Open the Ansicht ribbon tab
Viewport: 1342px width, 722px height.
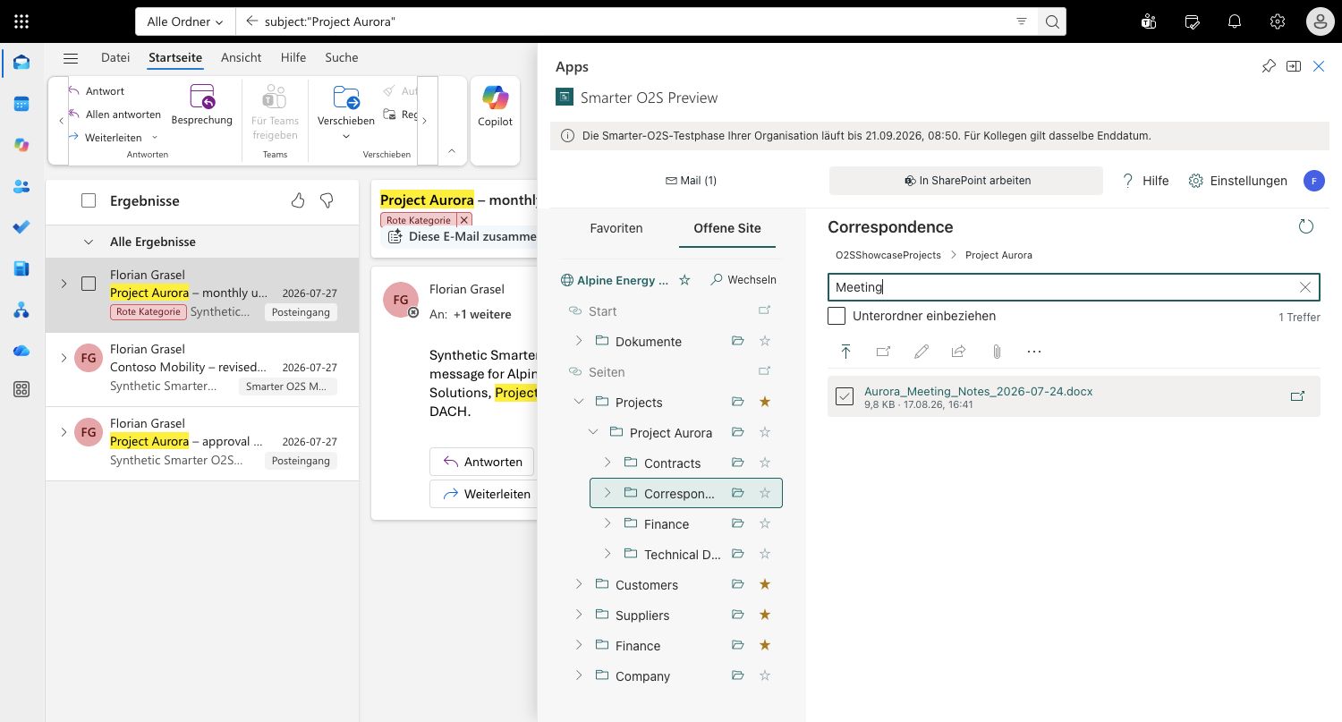click(242, 57)
